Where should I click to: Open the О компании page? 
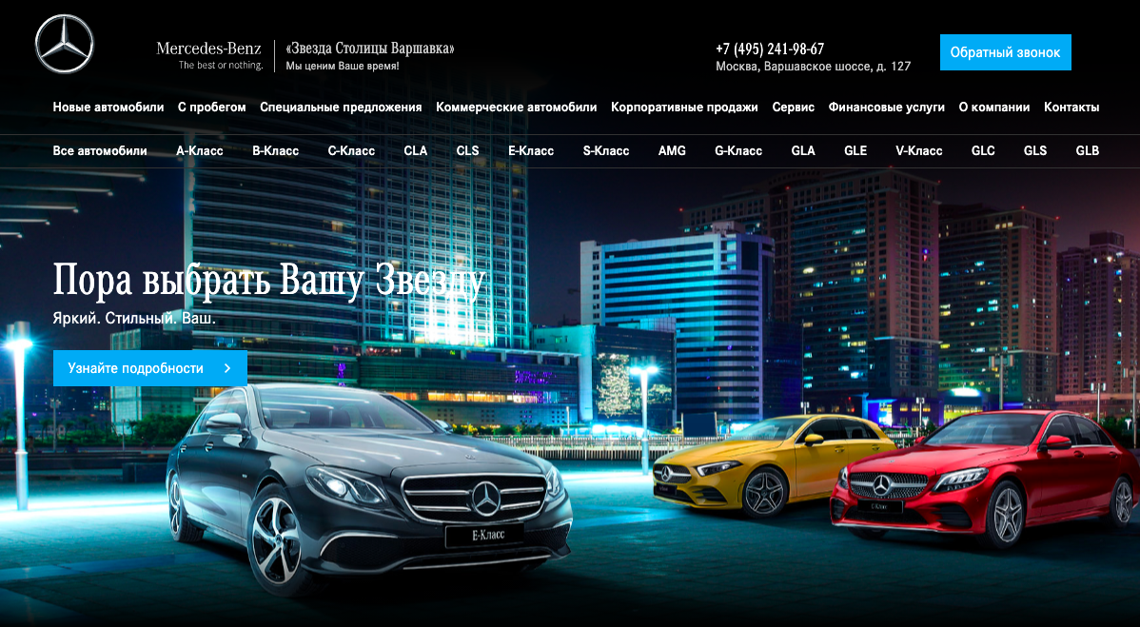[993, 107]
